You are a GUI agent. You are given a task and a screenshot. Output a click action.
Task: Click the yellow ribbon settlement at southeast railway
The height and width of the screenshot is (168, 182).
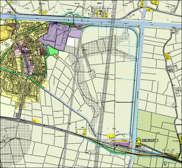(172, 156)
